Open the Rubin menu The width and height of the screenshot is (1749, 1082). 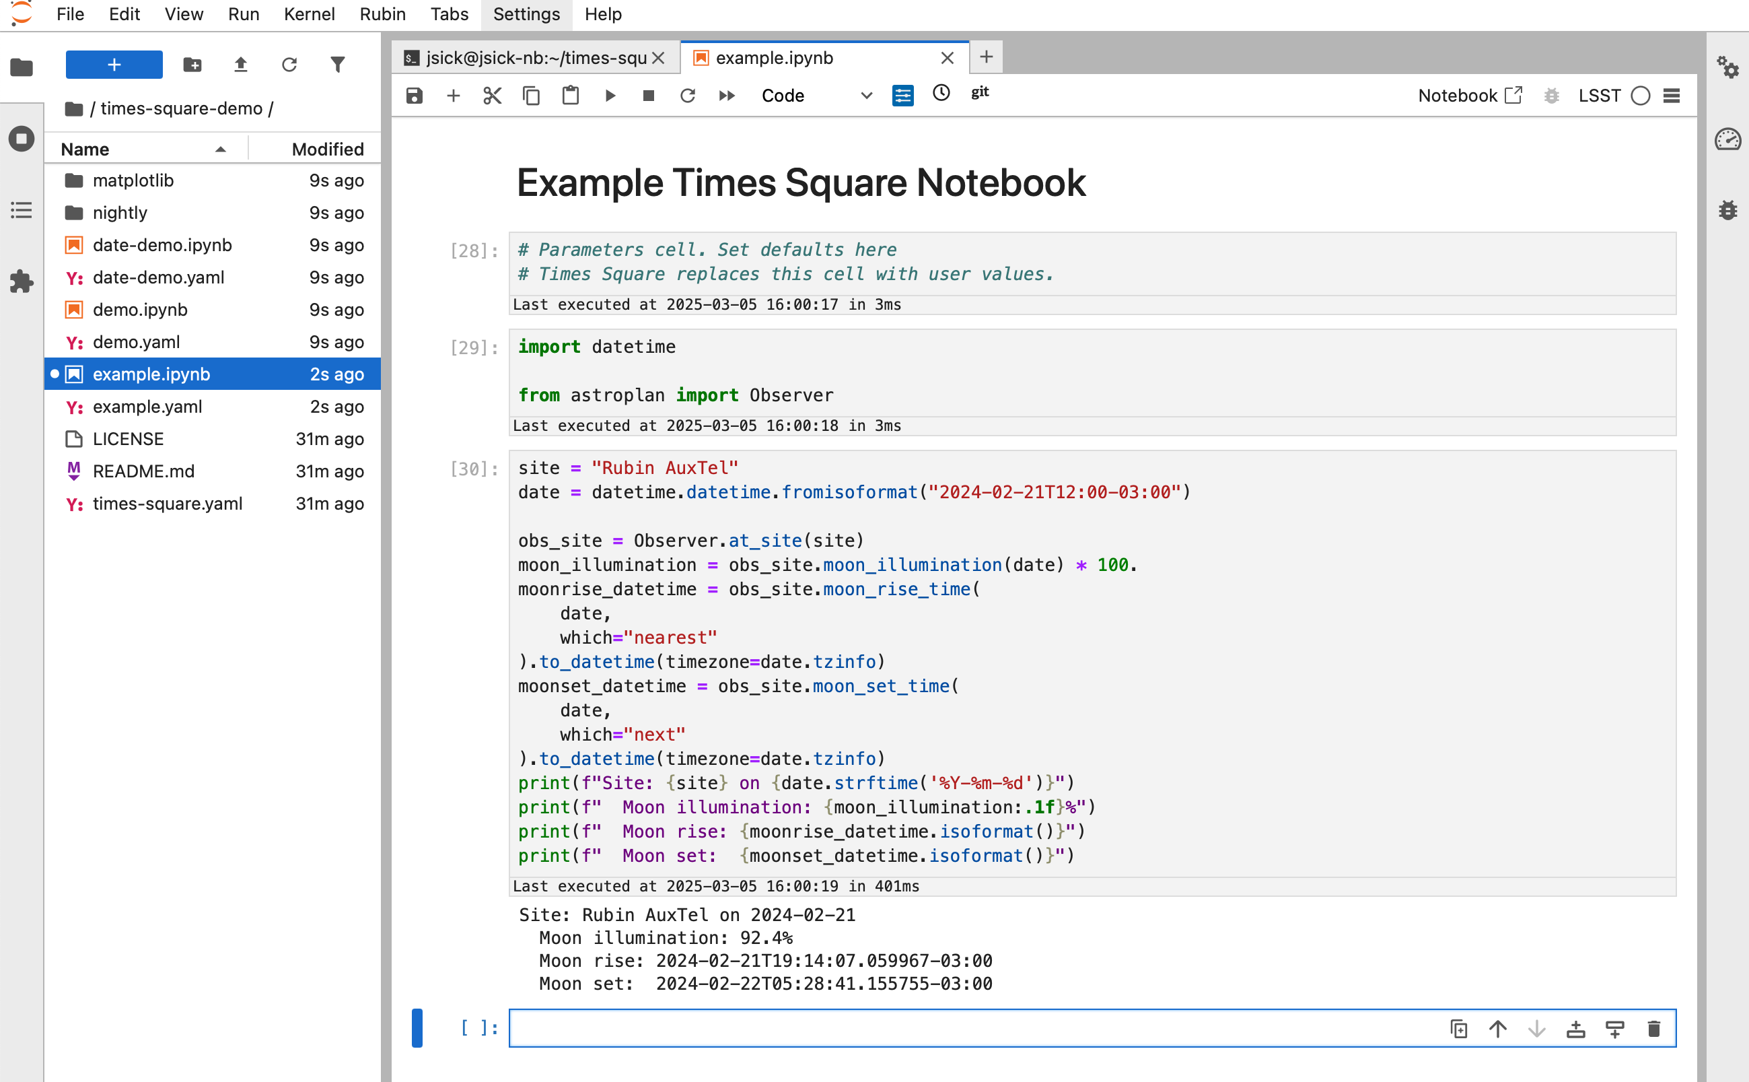382,14
